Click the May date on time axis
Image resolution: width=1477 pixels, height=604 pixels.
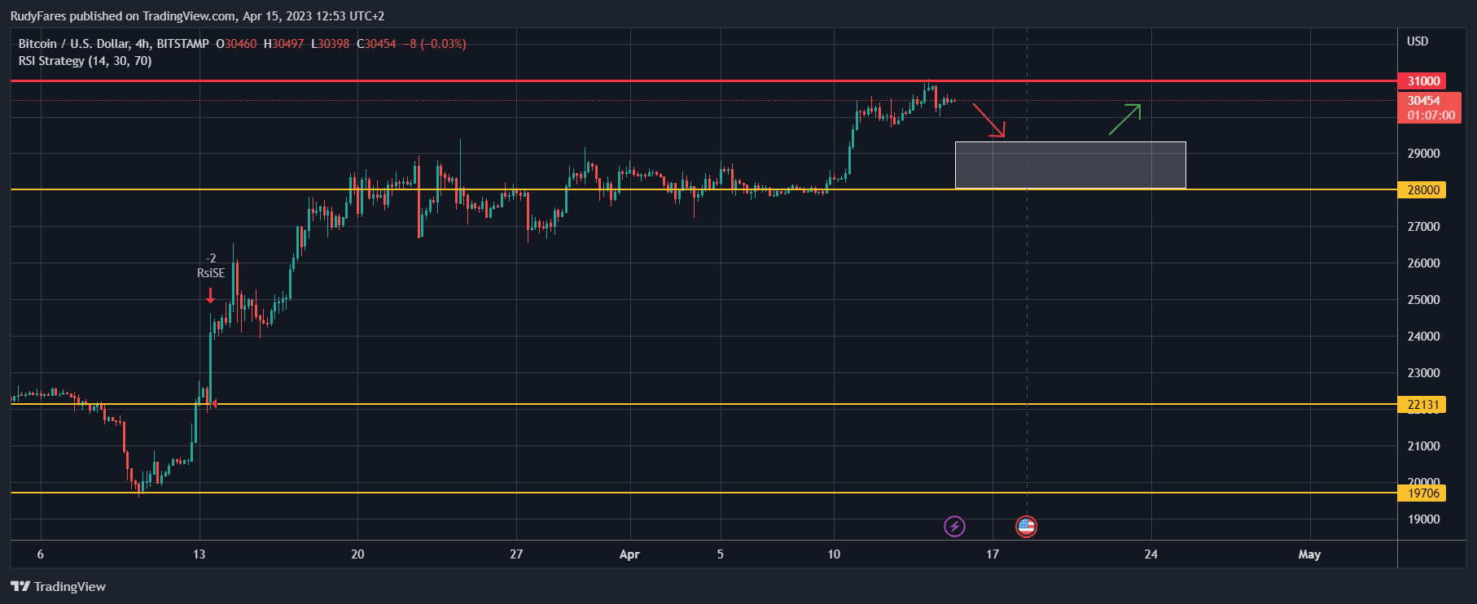coord(1309,554)
